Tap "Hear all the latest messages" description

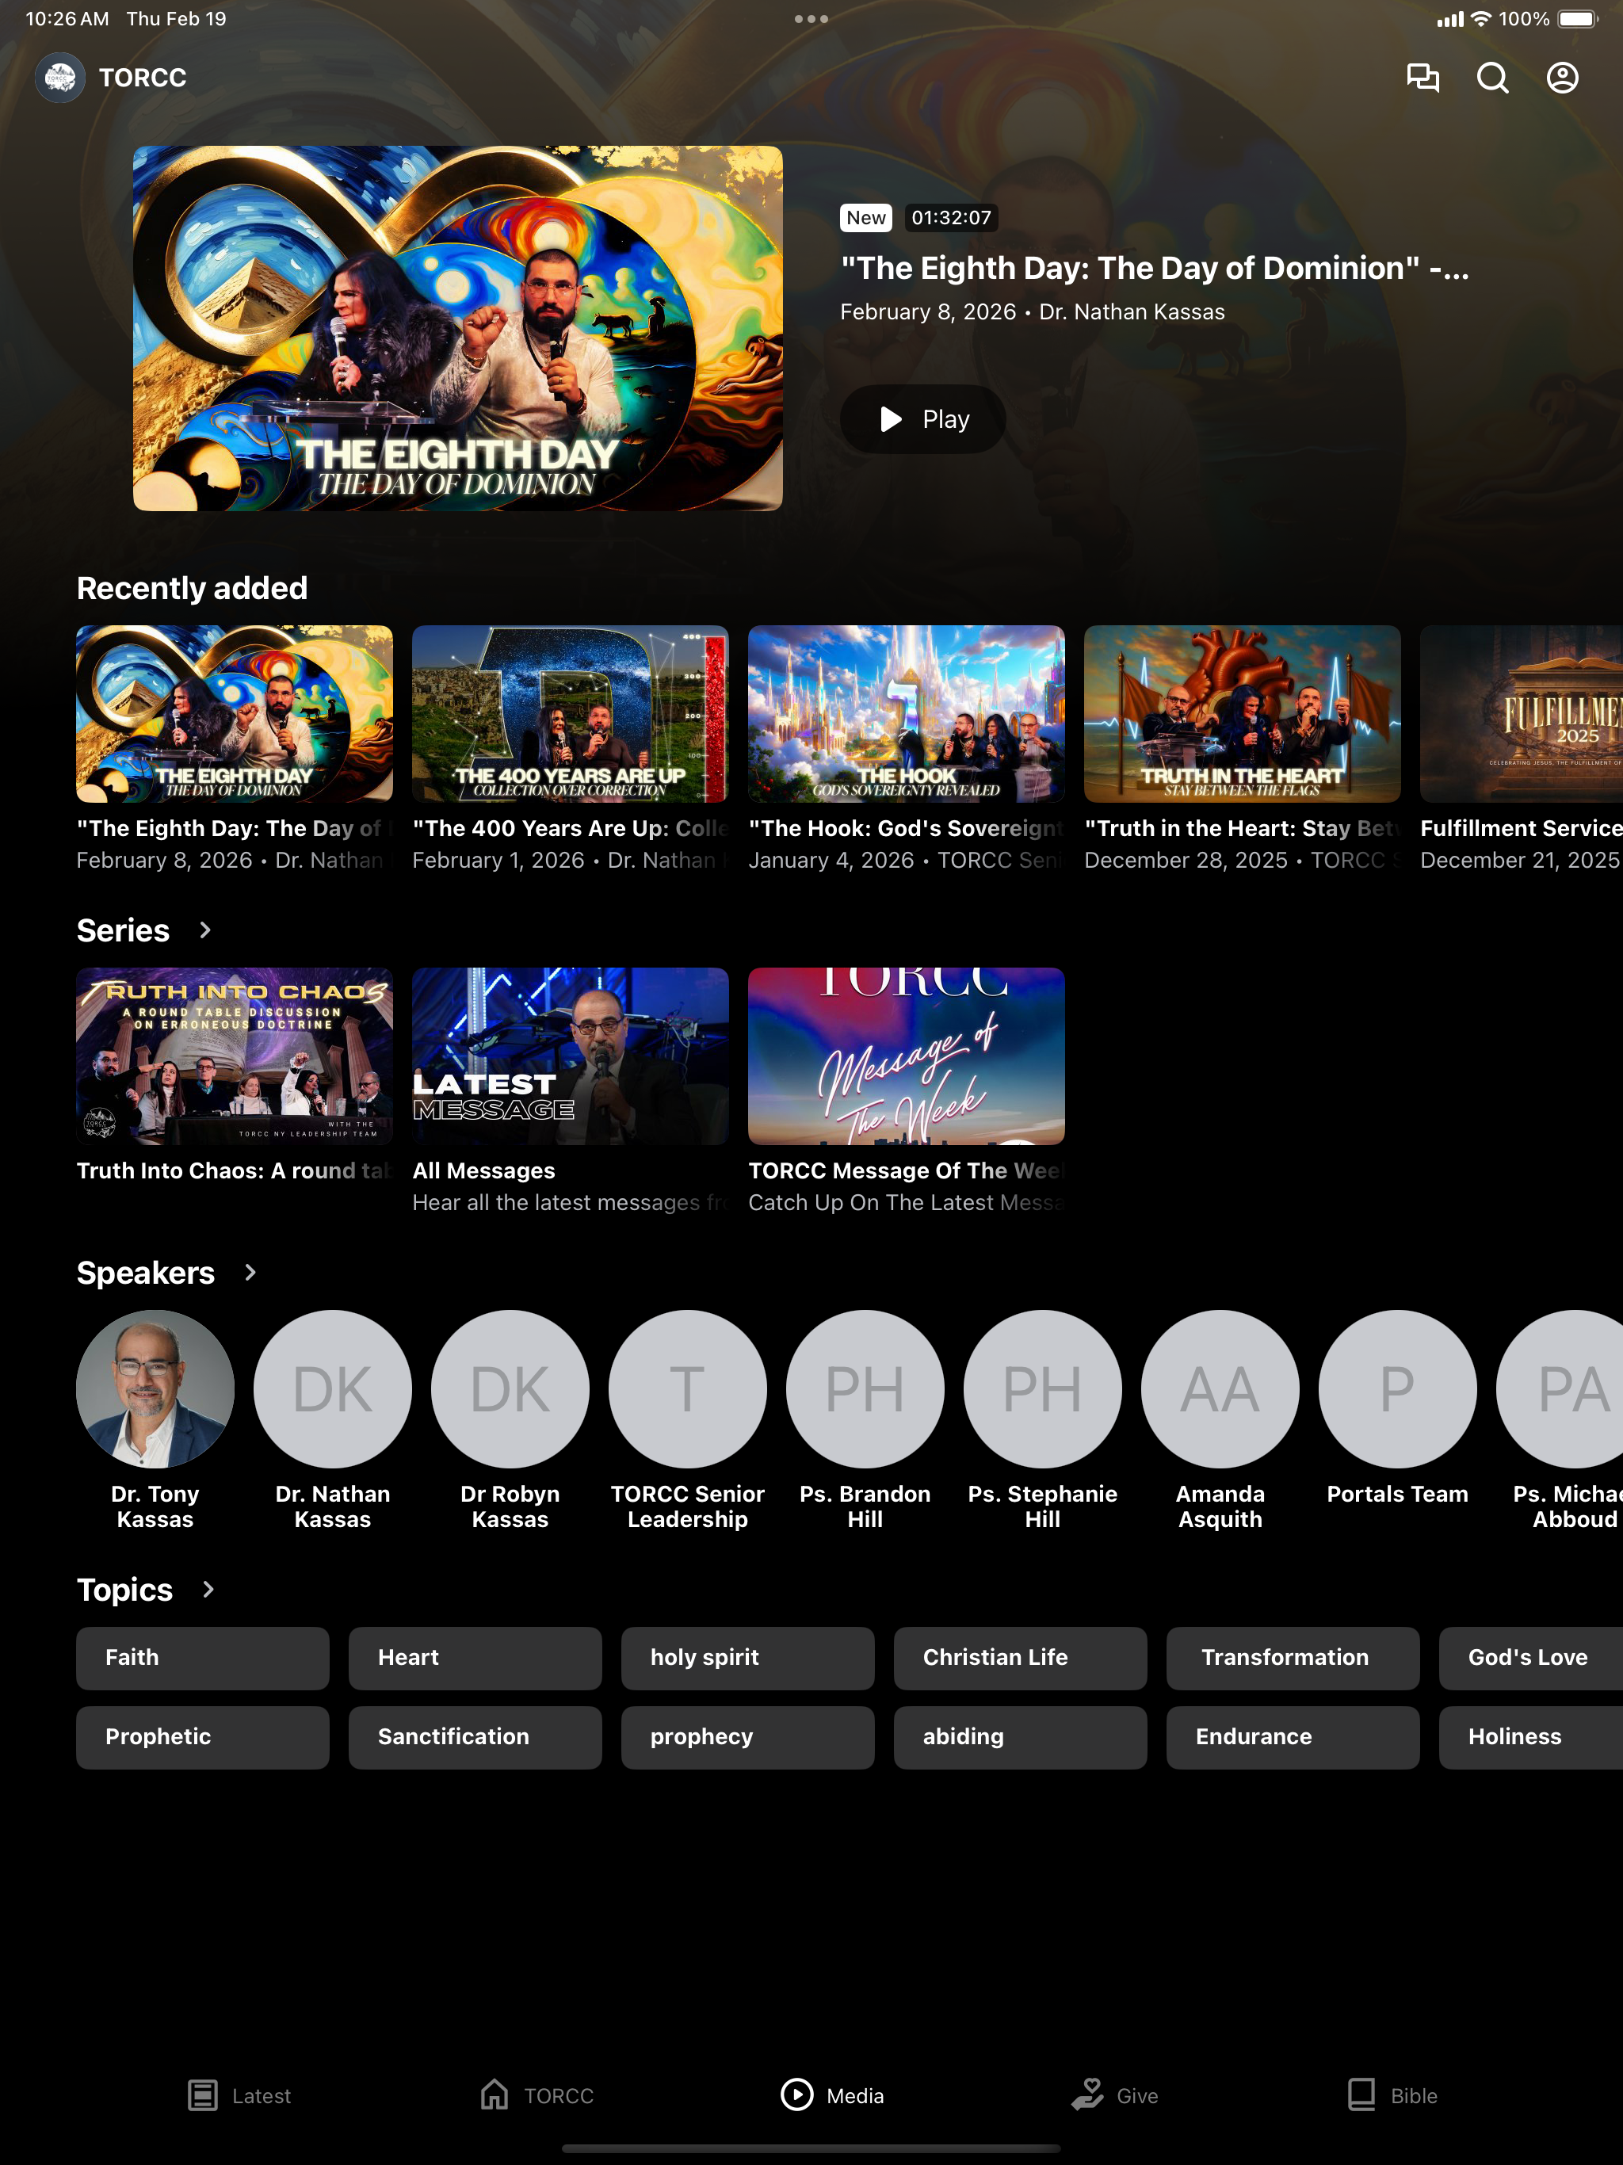point(569,1203)
